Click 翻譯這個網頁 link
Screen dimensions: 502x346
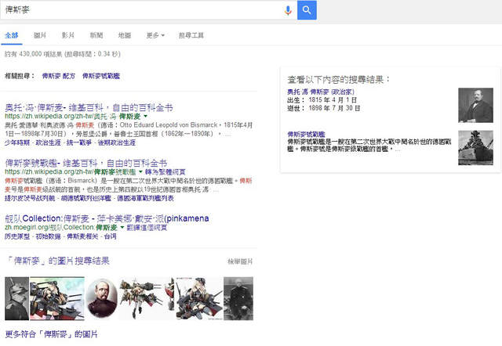147,228
